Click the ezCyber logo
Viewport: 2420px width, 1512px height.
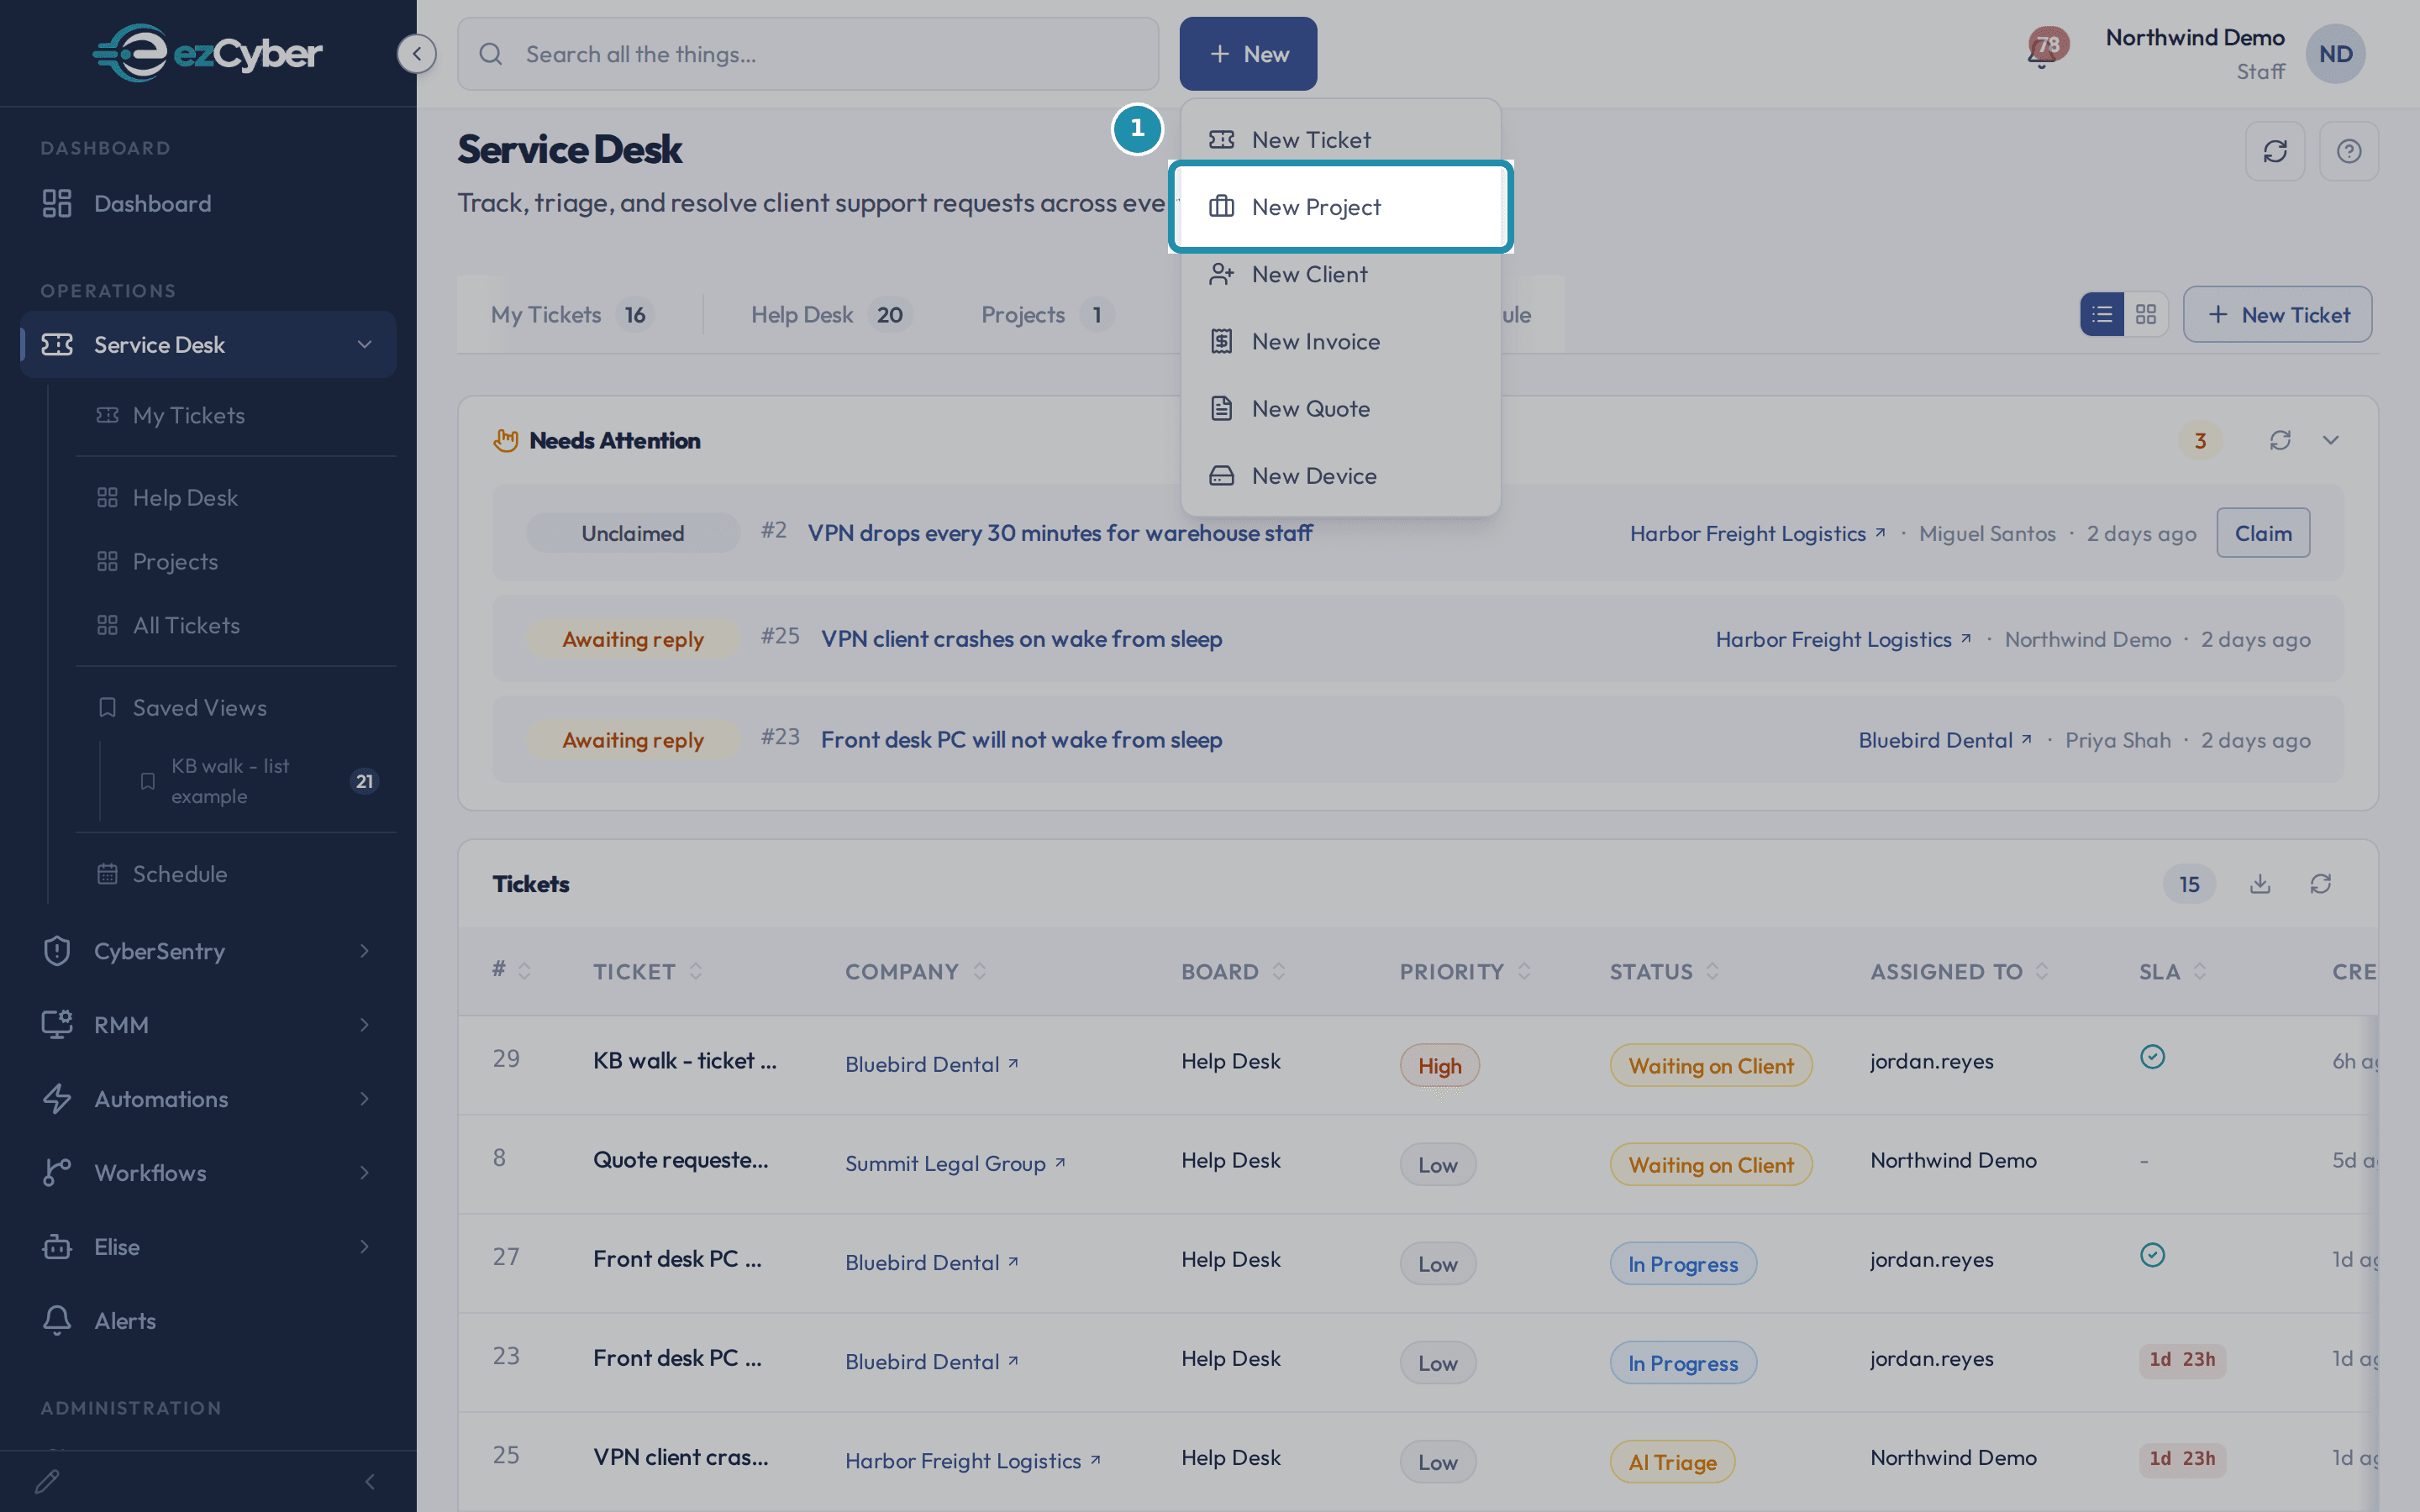click(x=208, y=53)
